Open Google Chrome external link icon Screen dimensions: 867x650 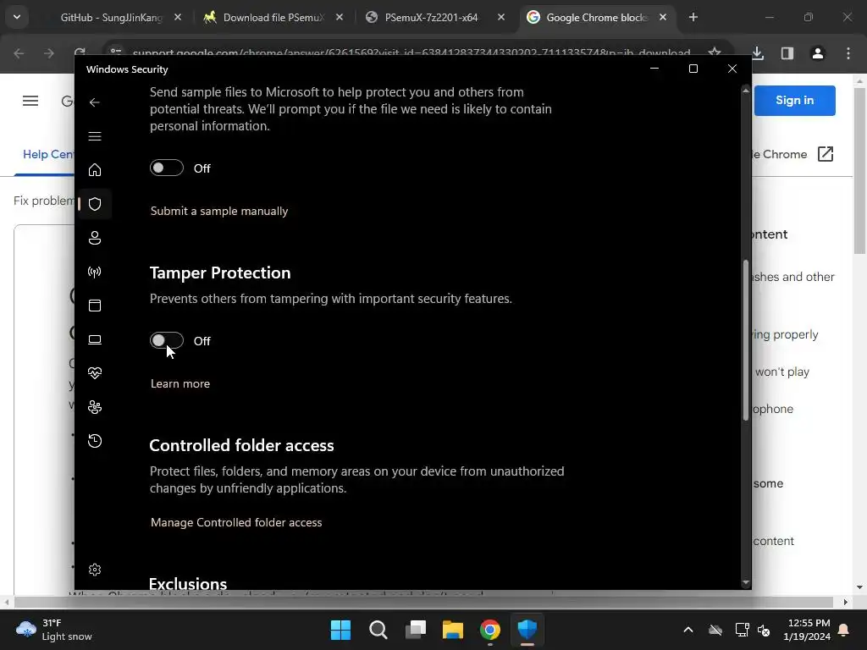(x=825, y=154)
